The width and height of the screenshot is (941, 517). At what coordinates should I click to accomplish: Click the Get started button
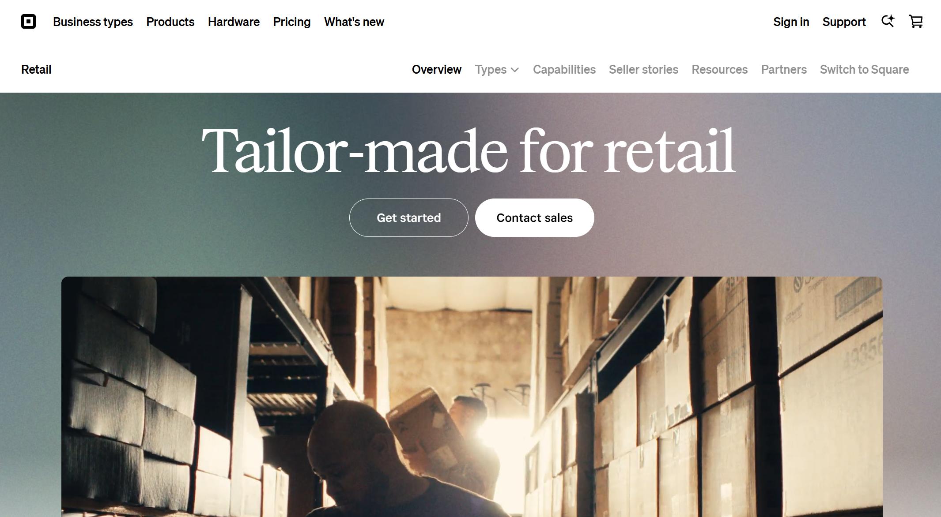click(409, 217)
